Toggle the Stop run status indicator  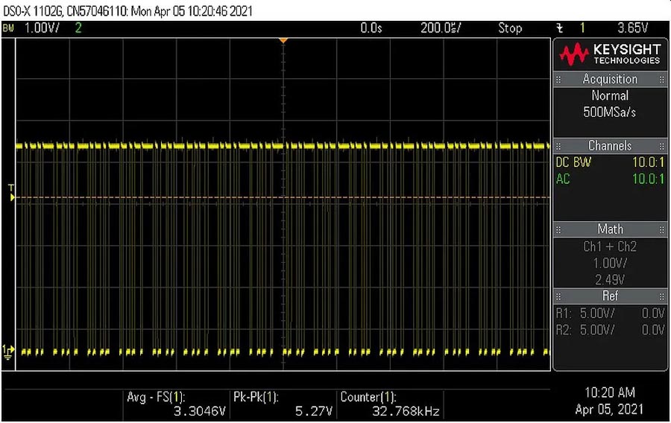(510, 28)
